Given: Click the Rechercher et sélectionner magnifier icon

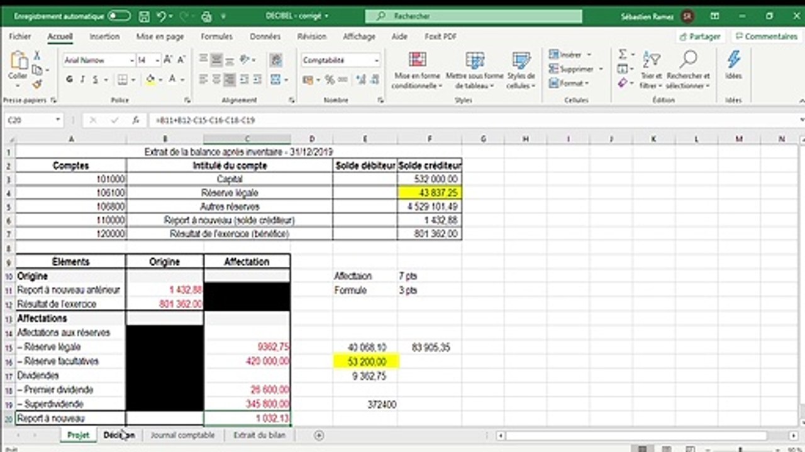Looking at the screenshot, I should click(x=688, y=60).
